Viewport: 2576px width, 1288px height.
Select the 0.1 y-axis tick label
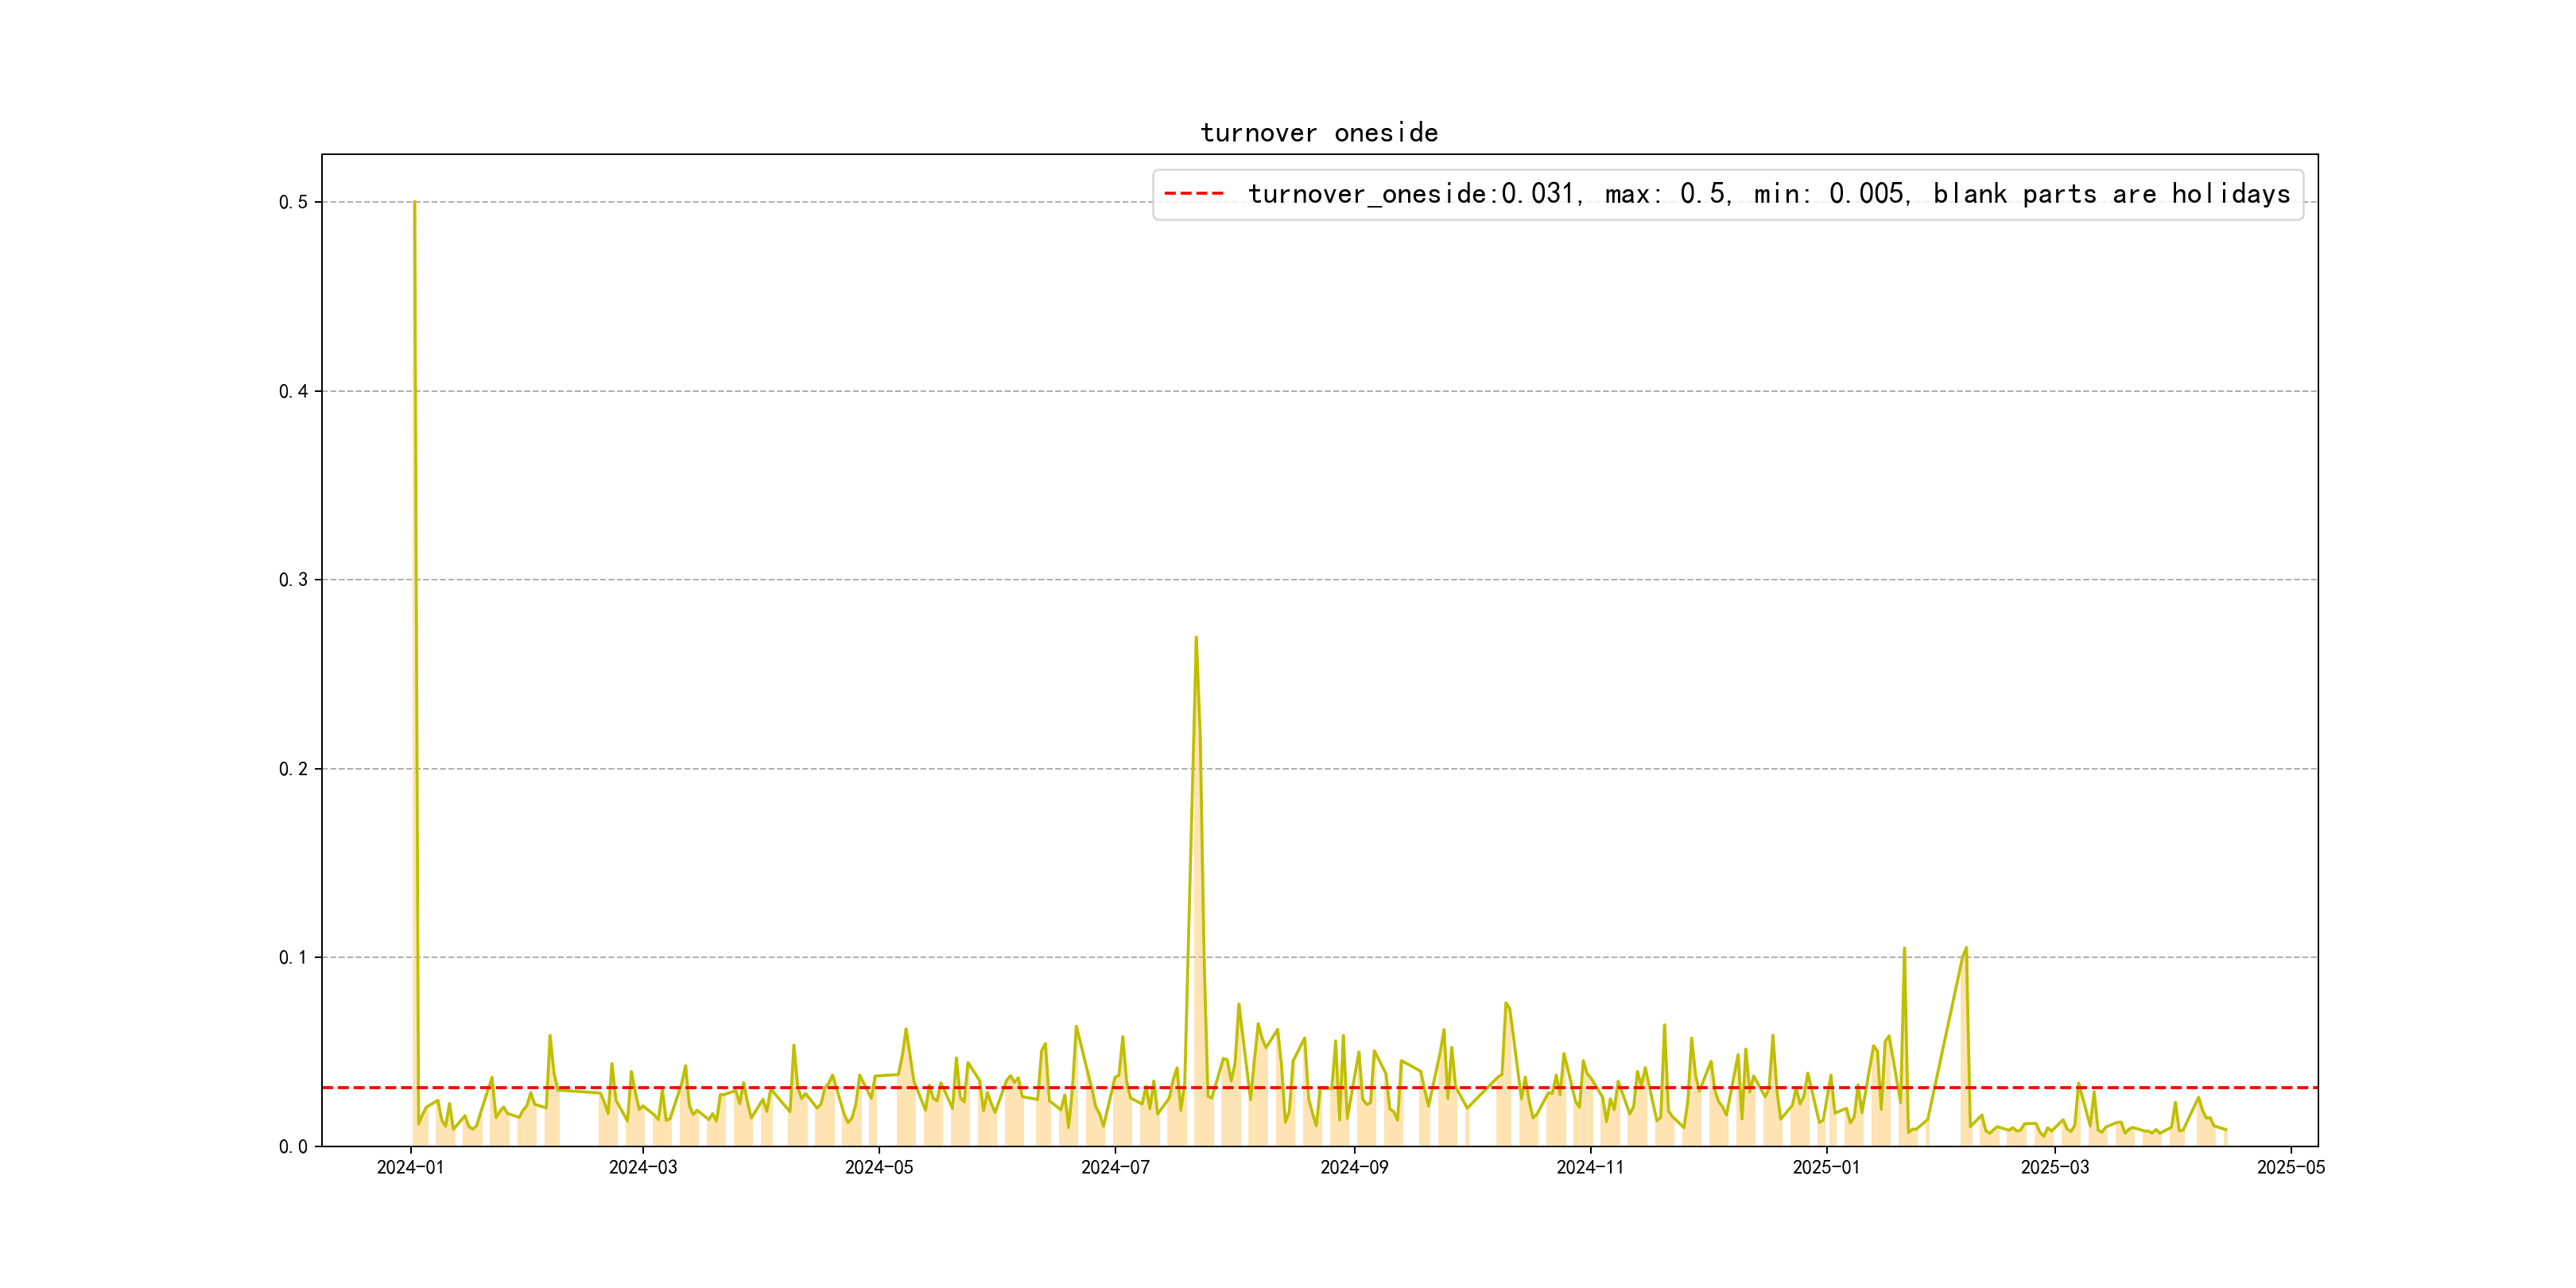pyautogui.click(x=293, y=957)
